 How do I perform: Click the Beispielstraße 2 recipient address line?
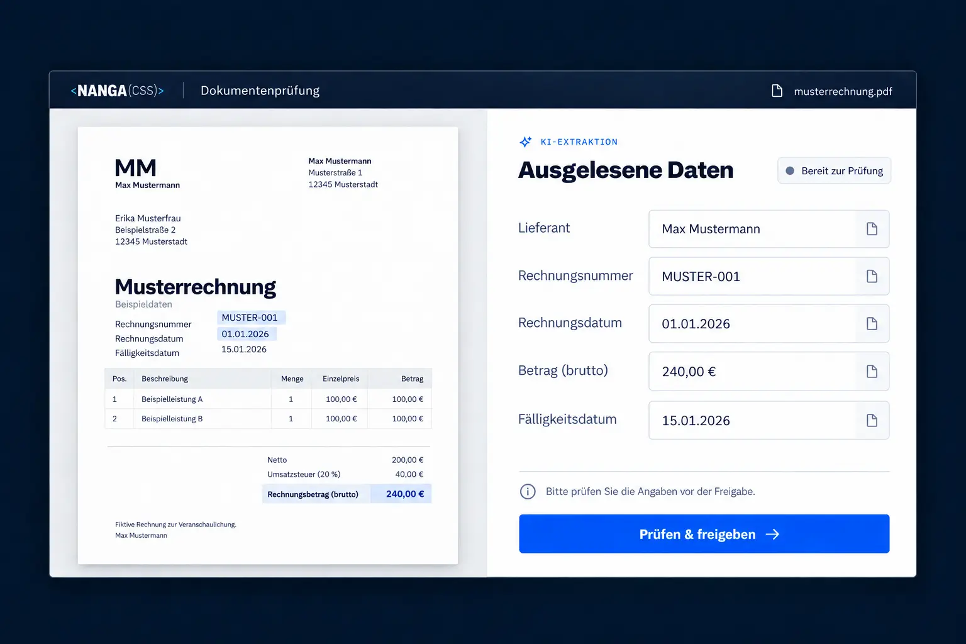coord(145,230)
